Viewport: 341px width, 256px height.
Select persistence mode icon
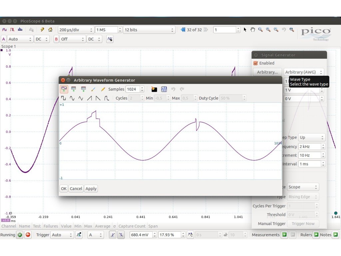(x=12, y=30)
